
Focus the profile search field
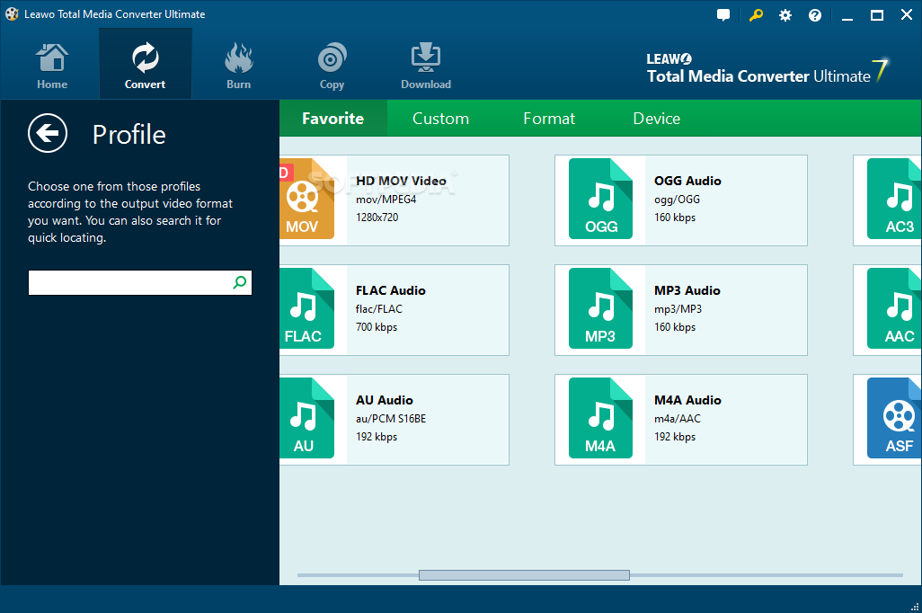click(140, 283)
